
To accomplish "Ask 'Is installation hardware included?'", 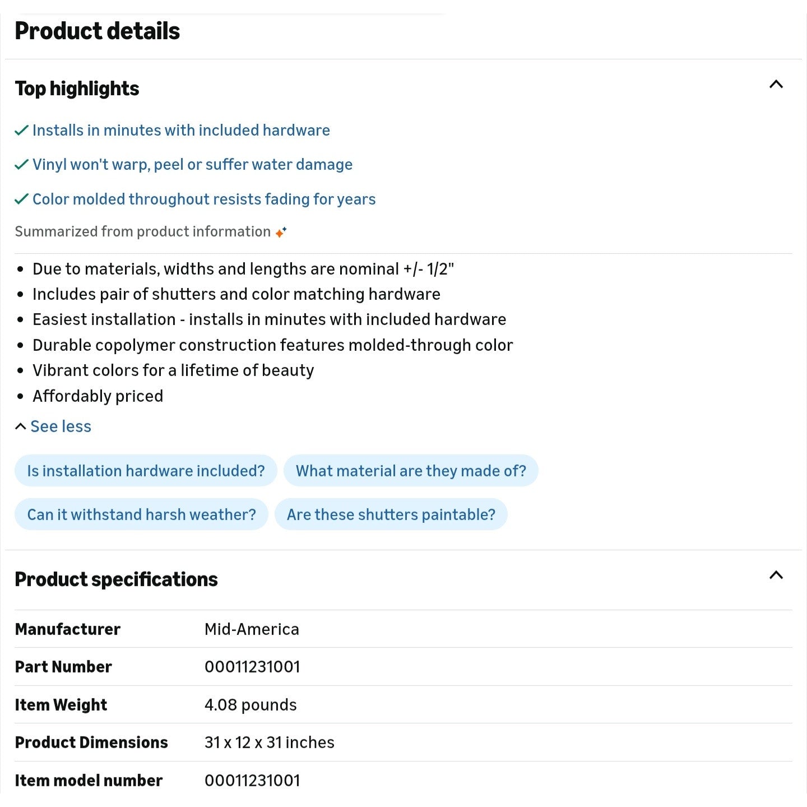I will coord(146,471).
